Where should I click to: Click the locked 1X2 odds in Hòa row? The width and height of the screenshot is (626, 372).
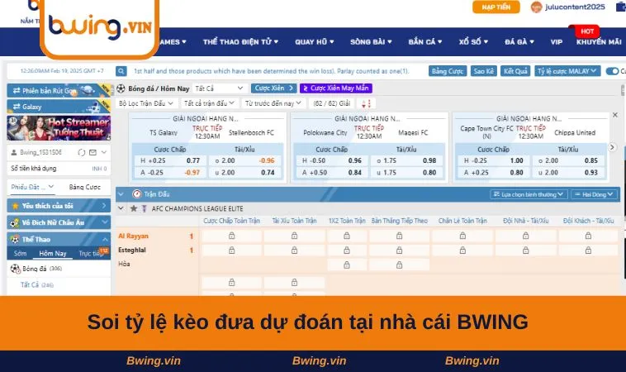pyautogui.click(x=347, y=265)
